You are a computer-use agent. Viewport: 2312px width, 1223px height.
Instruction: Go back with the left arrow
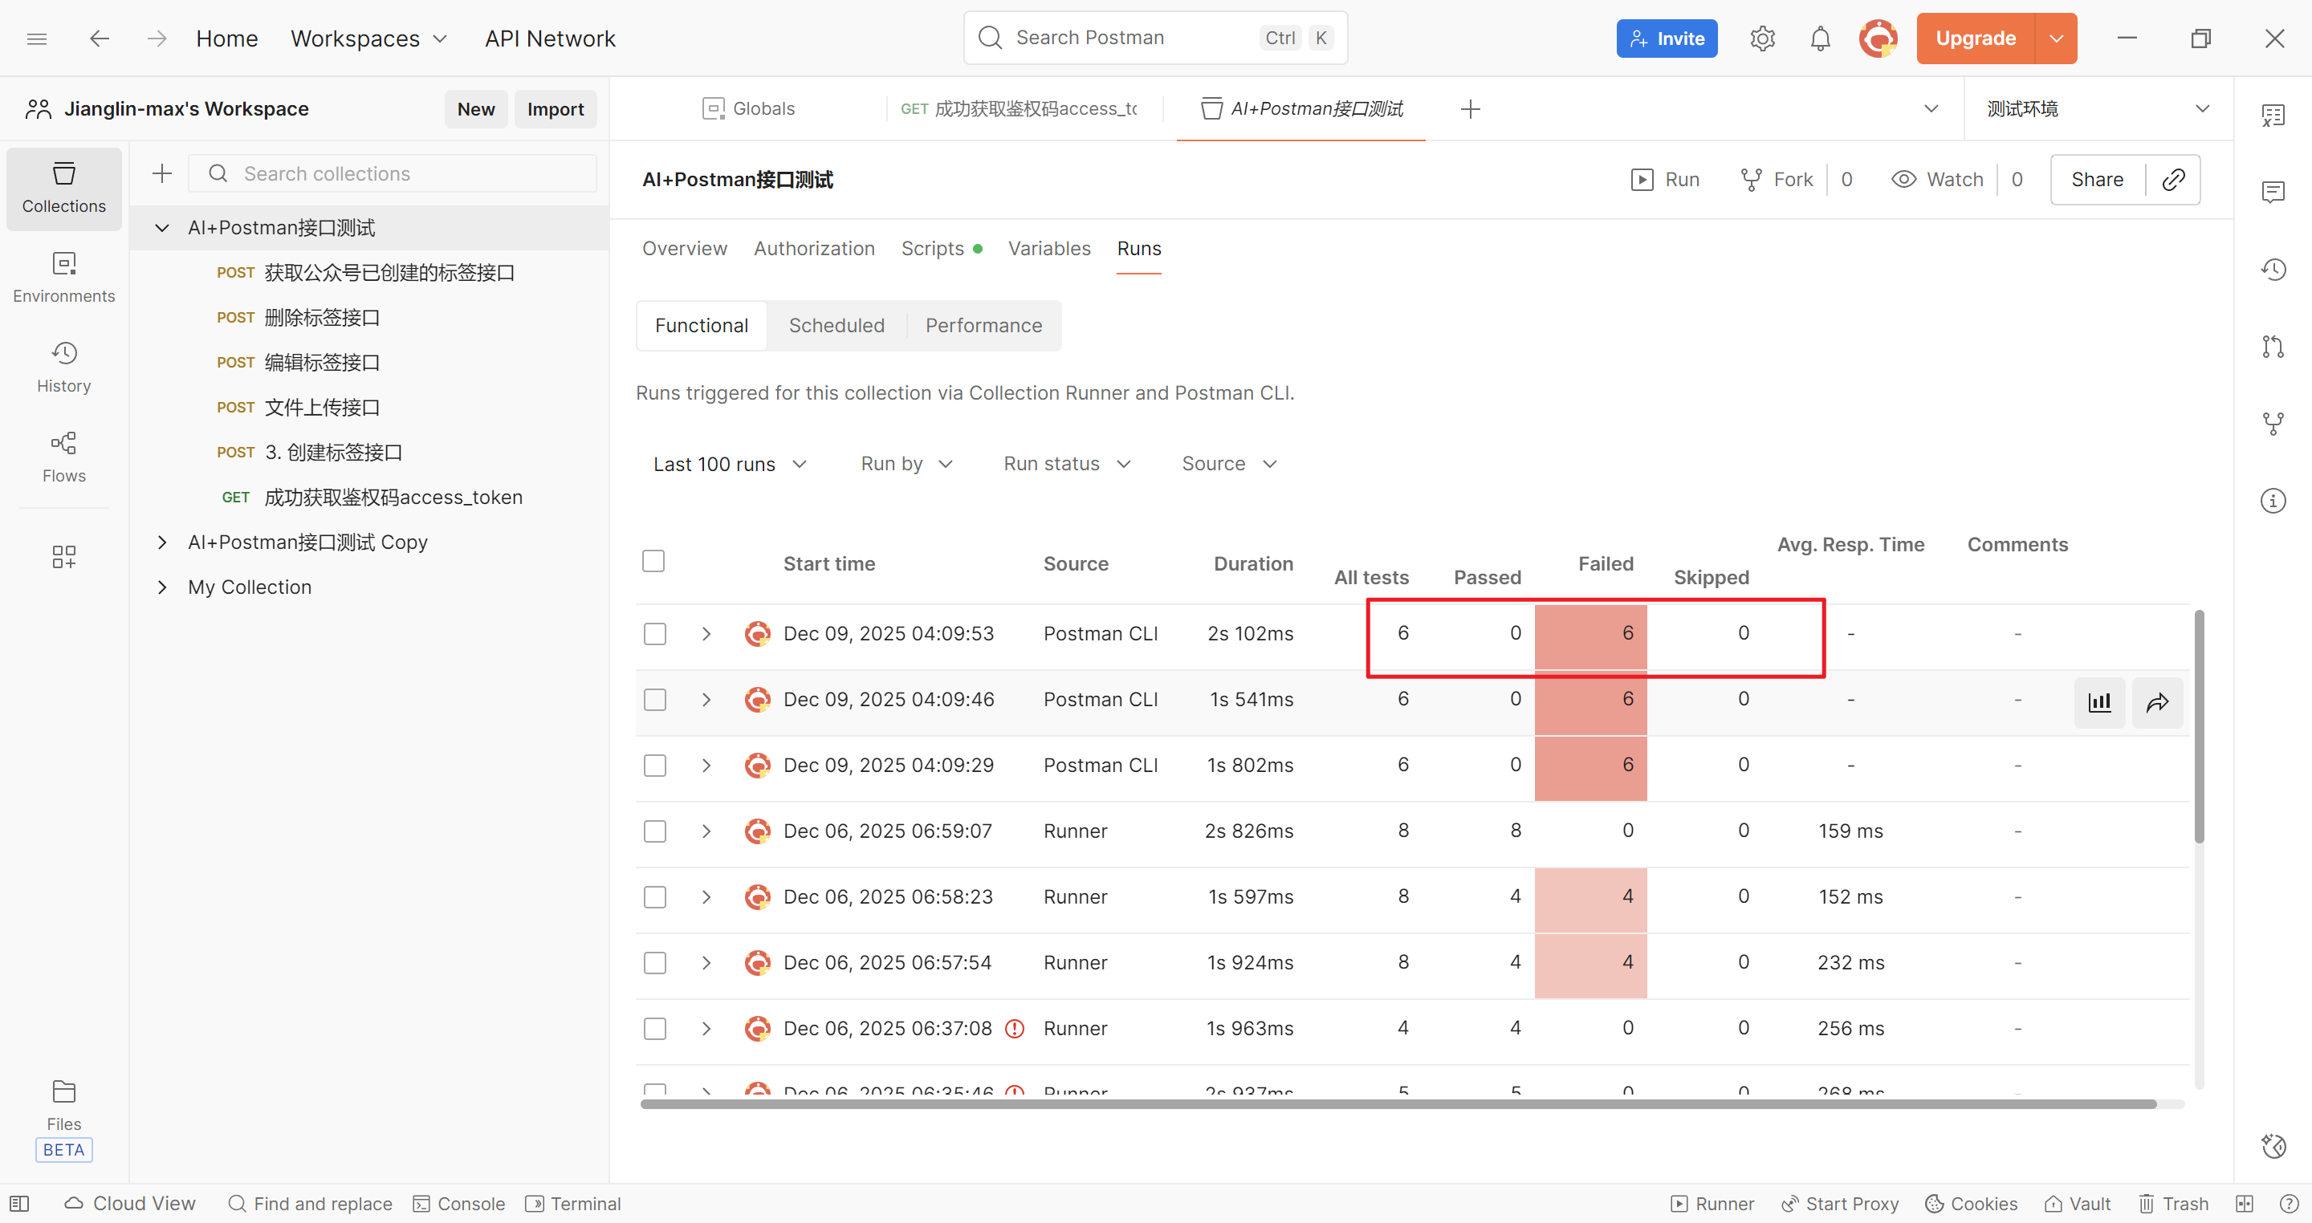(x=99, y=39)
